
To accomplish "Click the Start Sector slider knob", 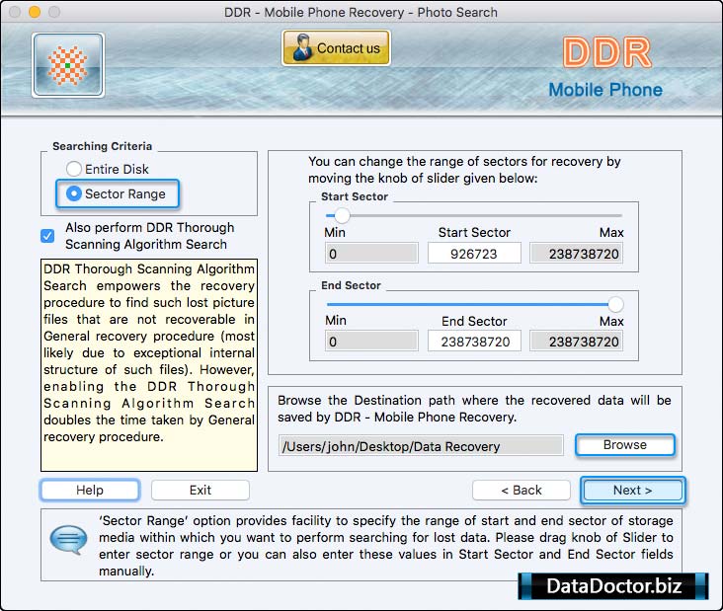I will pyautogui.click(x=342, y=215).
